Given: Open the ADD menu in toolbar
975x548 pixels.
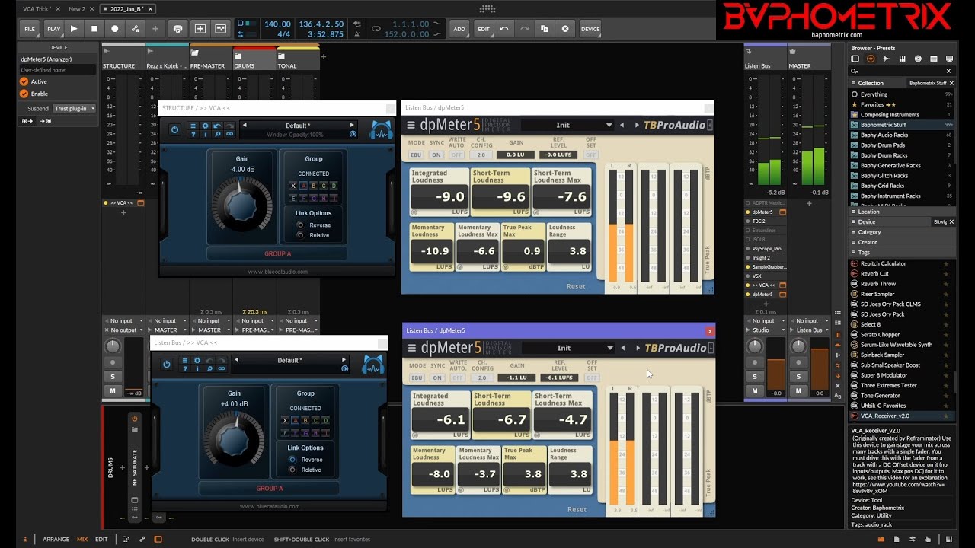Looking at the screenshot, I should (459, 29).
